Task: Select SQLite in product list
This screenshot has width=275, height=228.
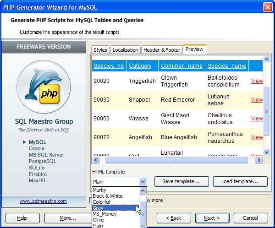Action: point(37,168)
